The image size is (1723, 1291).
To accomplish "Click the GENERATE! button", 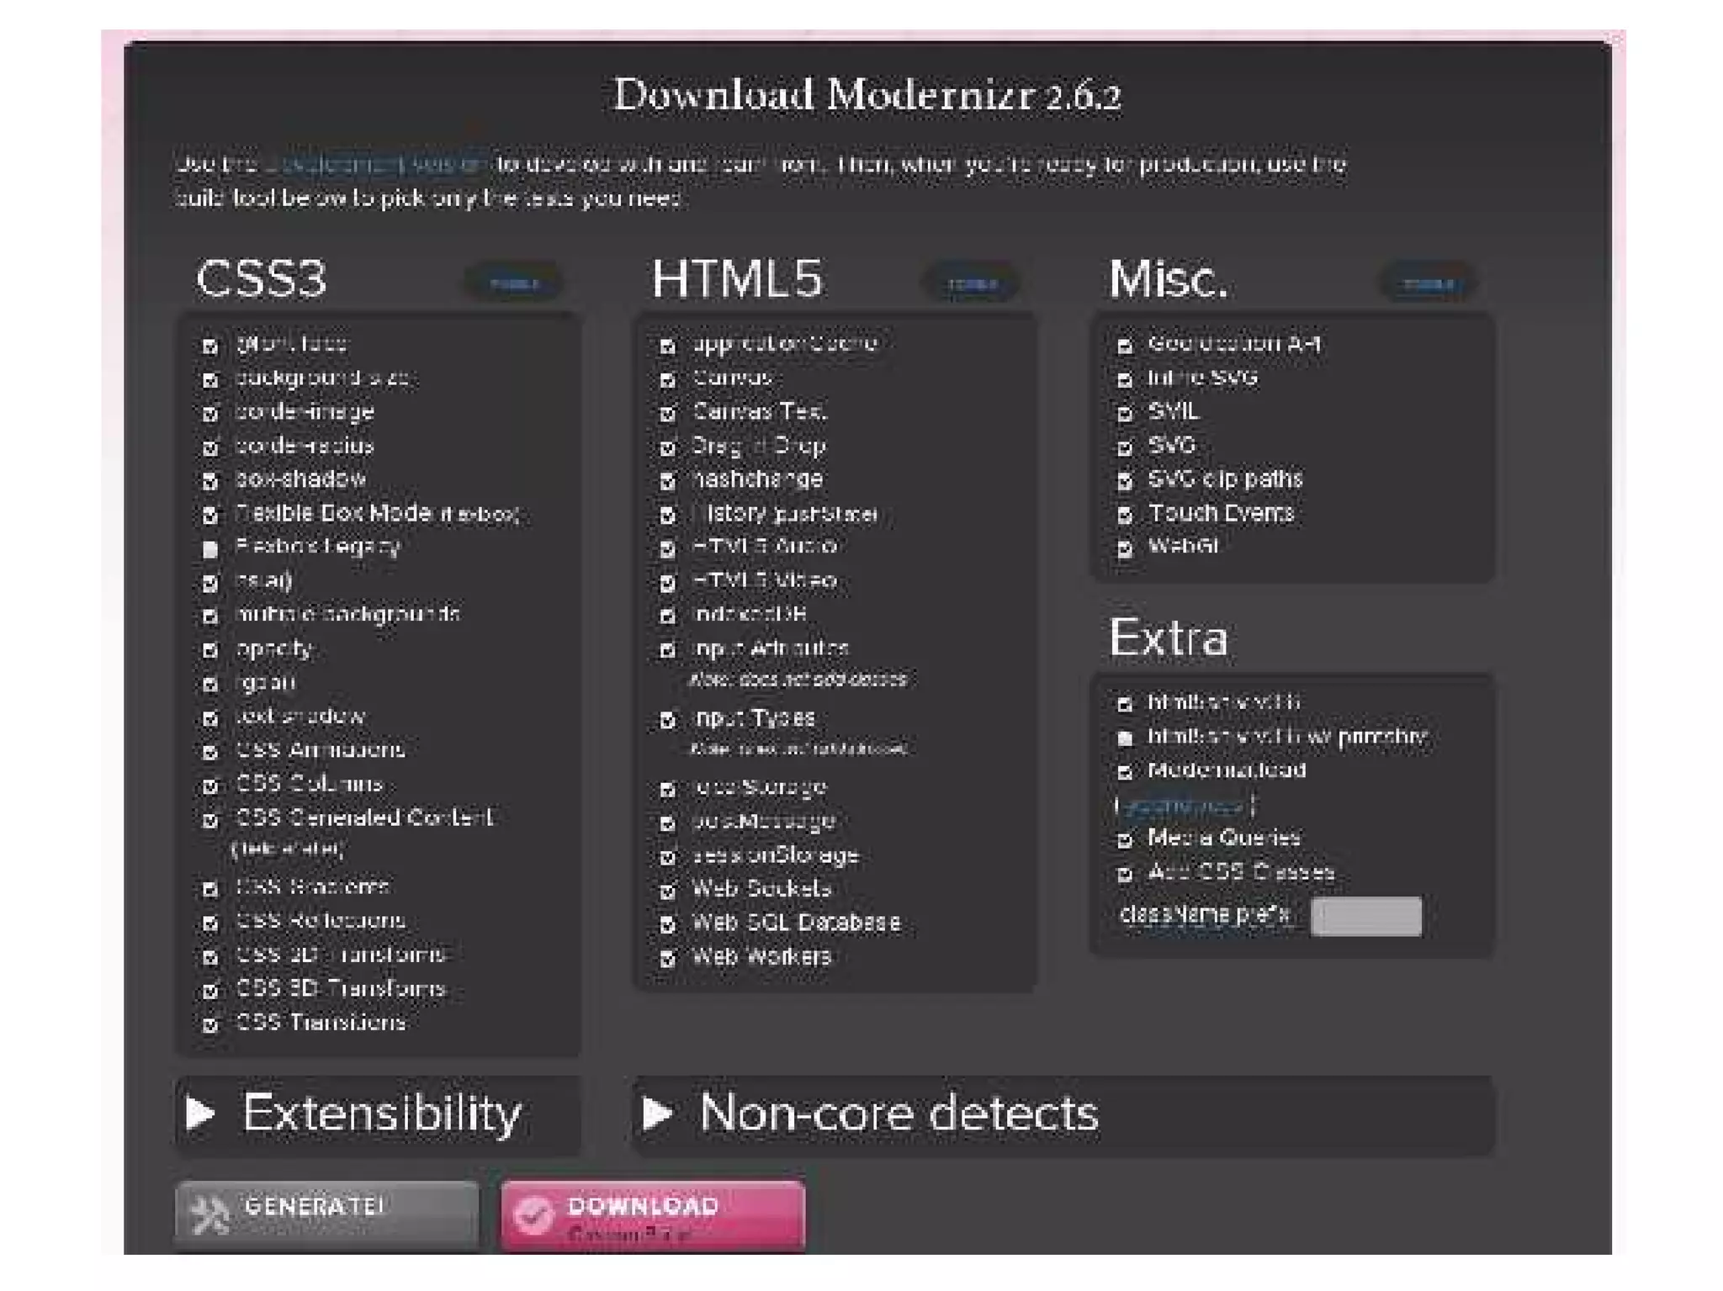I will point(326,1214).
